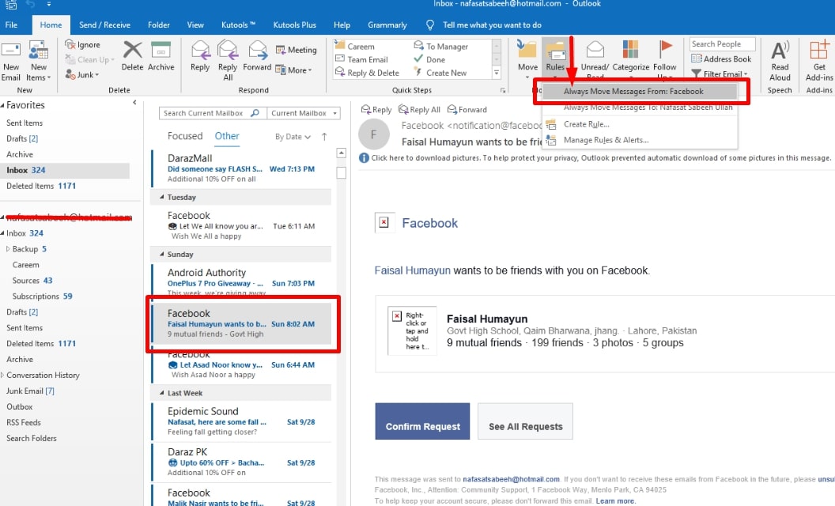Open the Address Book

(721, 59)
